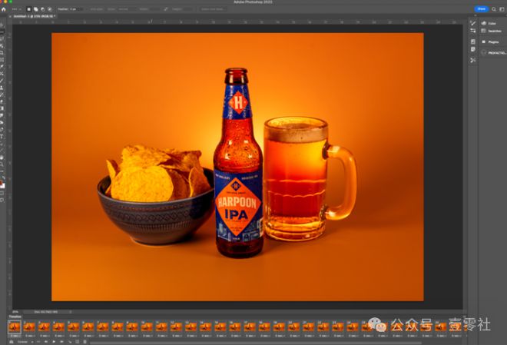Select timeline frame 20 thumbnail
The image size is (507, 345).
point(293,327)
